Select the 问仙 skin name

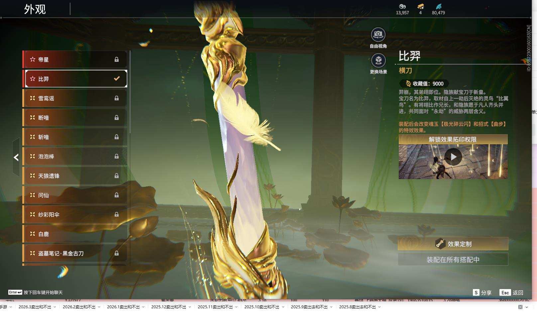[44, 195]
